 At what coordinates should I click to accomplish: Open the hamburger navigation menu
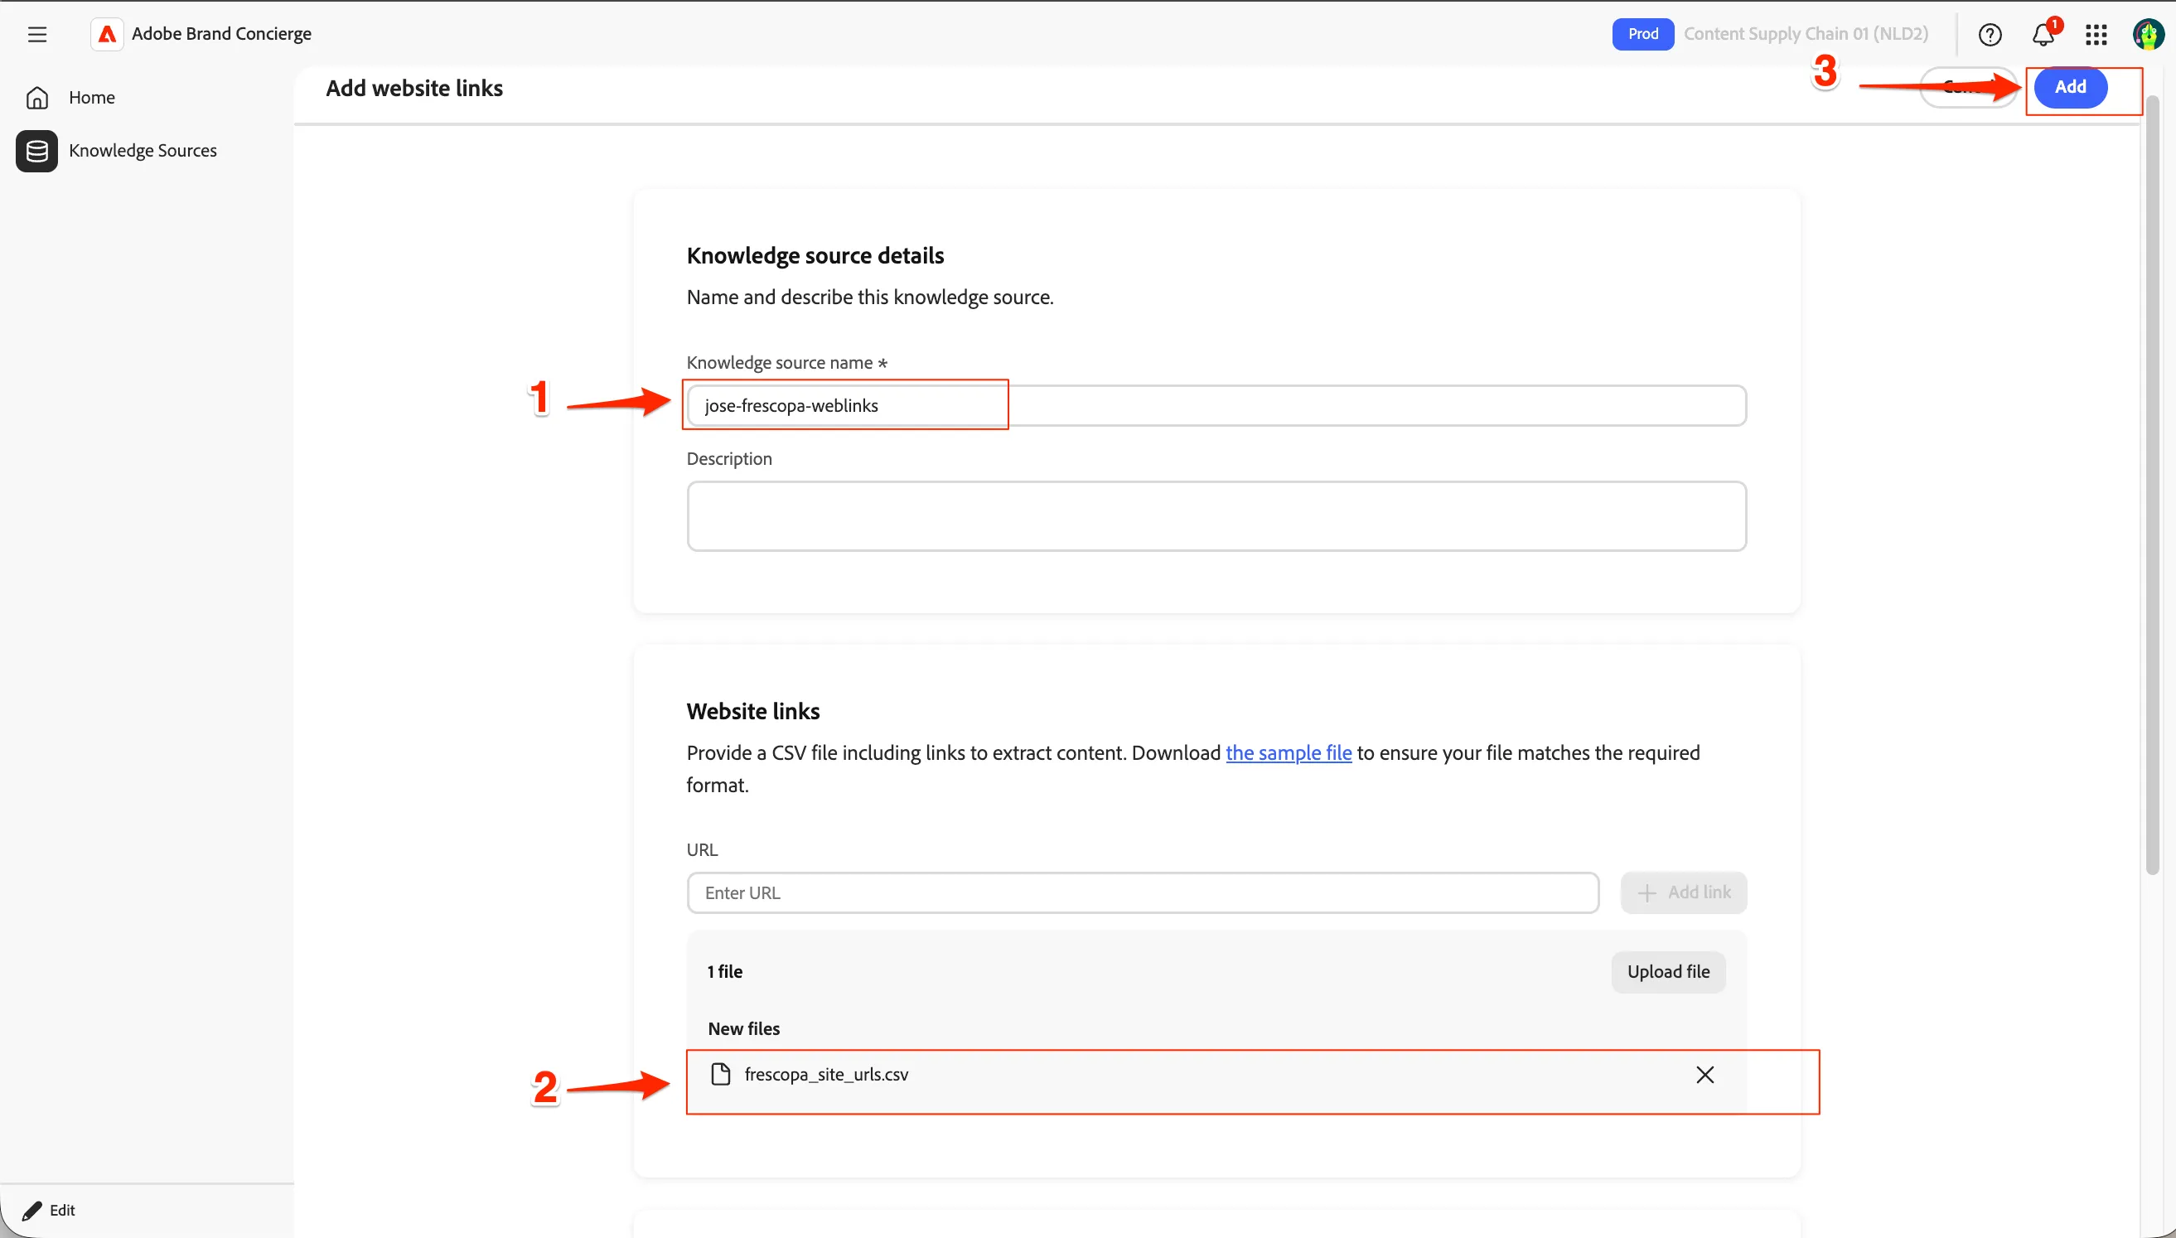[36, 34]
